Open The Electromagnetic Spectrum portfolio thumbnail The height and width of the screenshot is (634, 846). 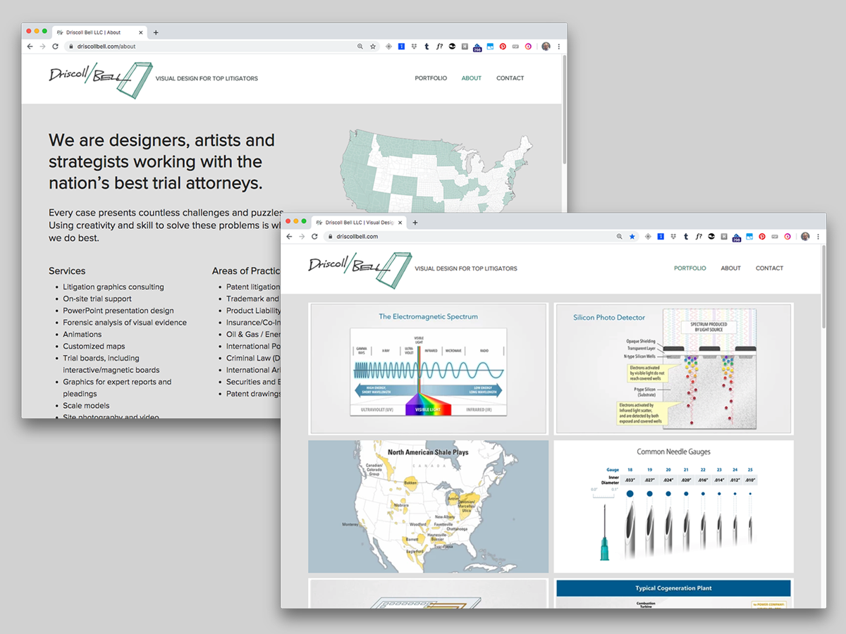point(428,368)
